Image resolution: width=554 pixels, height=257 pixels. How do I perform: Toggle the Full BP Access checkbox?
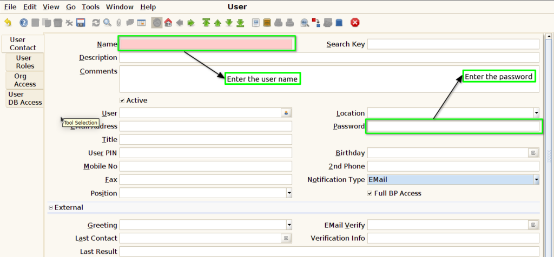(x=370, y=193)
